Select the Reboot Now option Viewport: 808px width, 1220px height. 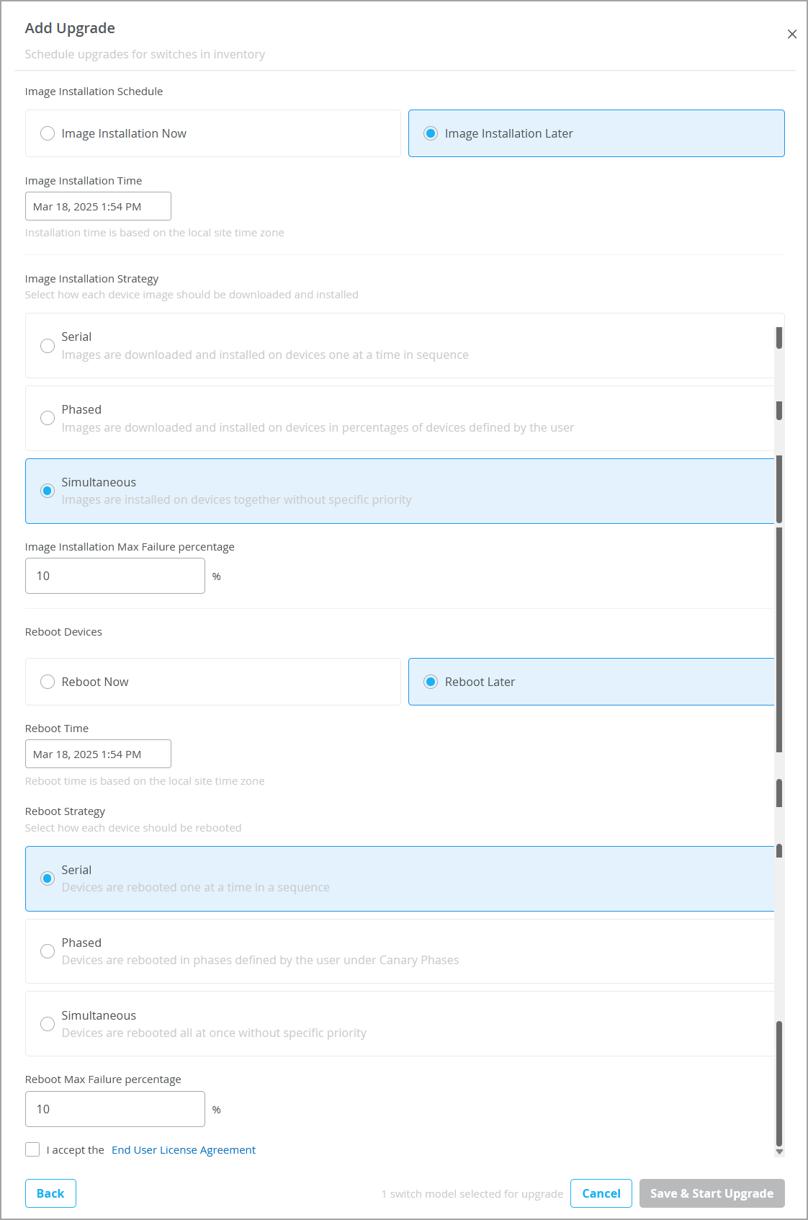[48, 682]
